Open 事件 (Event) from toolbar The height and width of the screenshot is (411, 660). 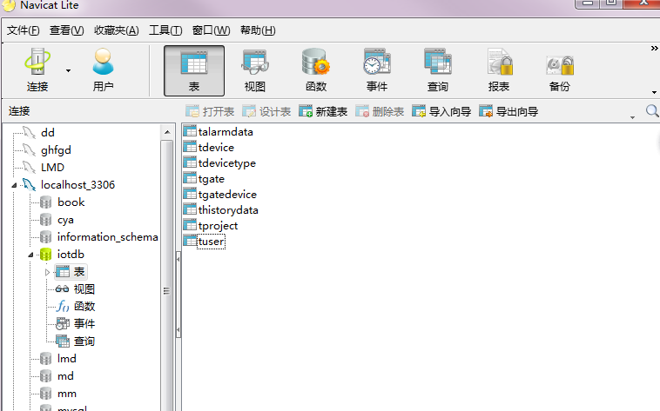click(x=377, y=70)
